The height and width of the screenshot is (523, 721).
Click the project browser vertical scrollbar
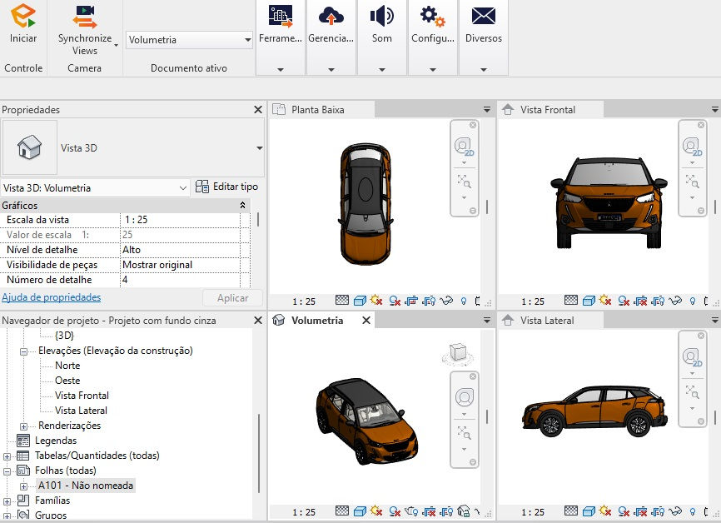tap(259, 453)
